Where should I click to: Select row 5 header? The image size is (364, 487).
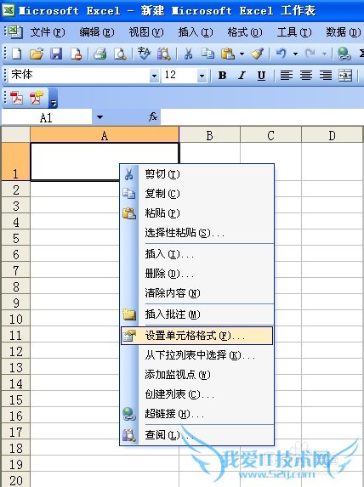pyautogui.click(x=16, y=238)
